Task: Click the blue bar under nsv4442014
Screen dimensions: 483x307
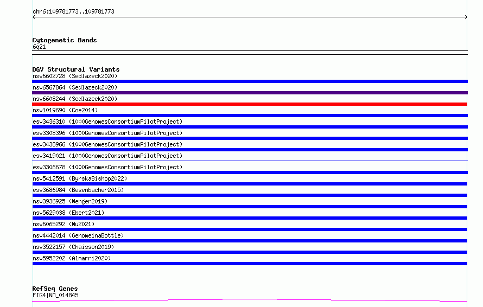Action: tap(250, 241)
